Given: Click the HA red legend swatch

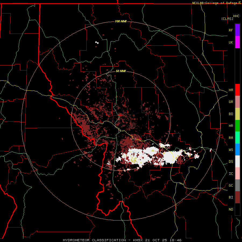Looking at the screenshot, I should tap(237, 90).
